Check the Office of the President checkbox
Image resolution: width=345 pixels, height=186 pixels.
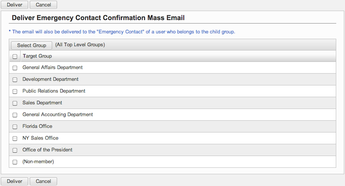(x=15, y=150)
